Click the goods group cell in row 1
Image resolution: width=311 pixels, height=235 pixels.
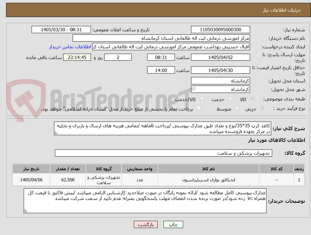(x=104, y=180)
